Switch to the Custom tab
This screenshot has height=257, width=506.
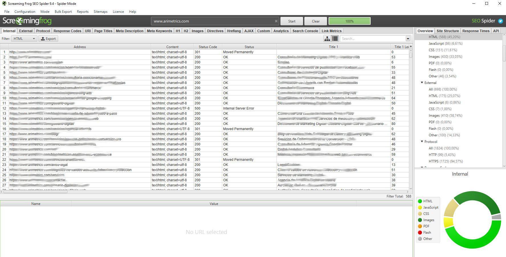point(264,31)
